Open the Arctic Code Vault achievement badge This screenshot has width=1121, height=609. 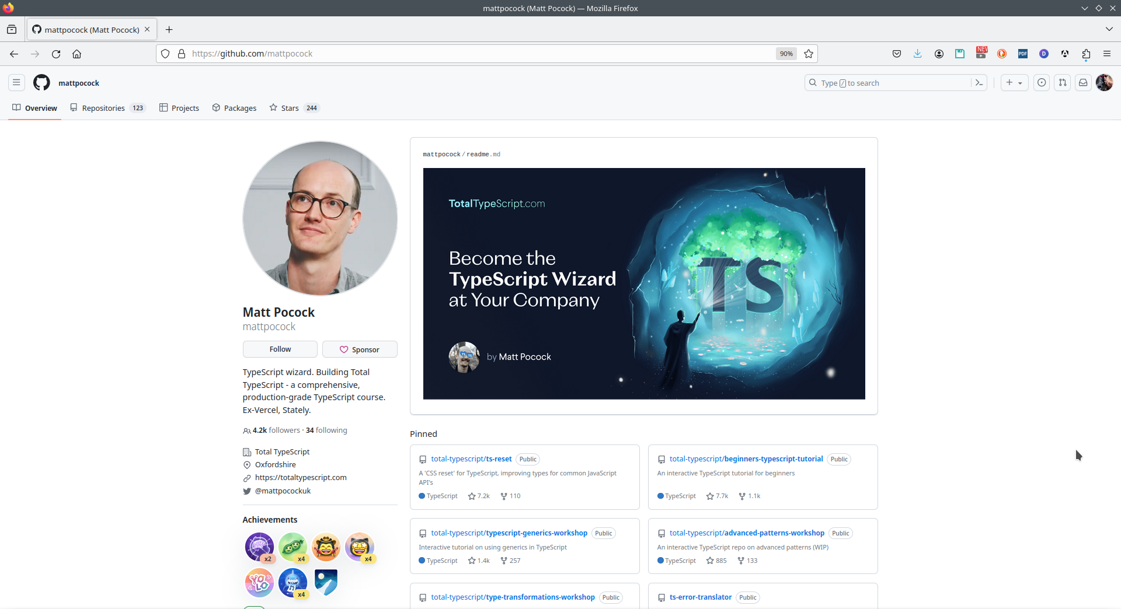coord(326,582)
